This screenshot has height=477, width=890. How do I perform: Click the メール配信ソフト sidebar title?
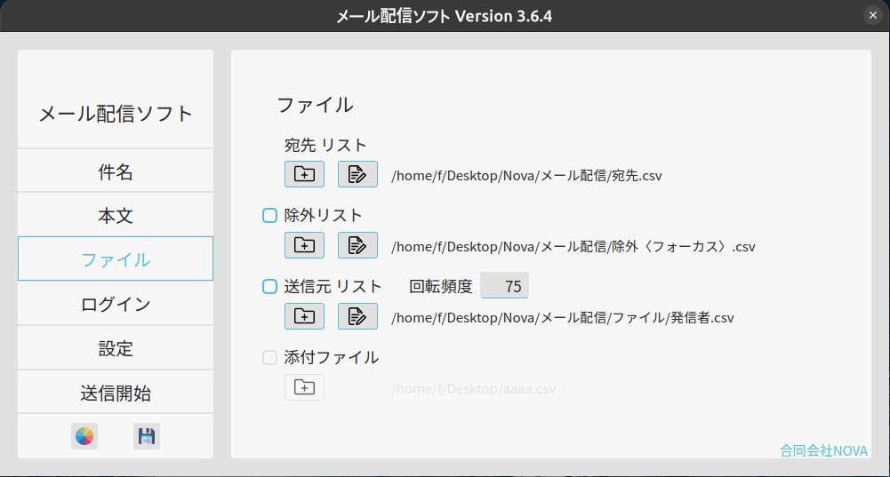pos(116,114)
